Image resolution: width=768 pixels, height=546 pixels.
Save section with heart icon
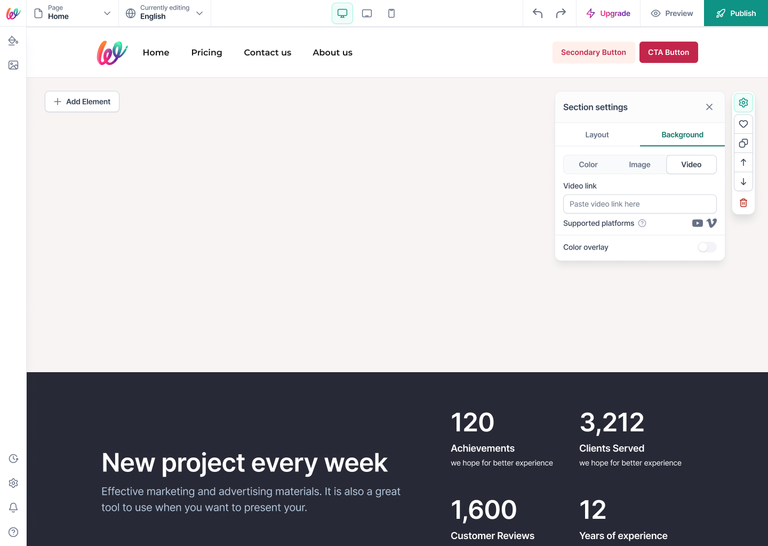tap(743, 124)
